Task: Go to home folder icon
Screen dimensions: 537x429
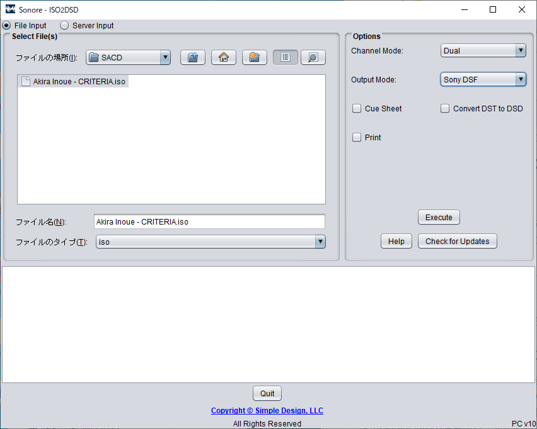Action: point(224,57)
